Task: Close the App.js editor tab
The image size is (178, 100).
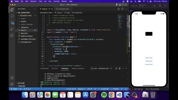Action: [x=52, y=9]
